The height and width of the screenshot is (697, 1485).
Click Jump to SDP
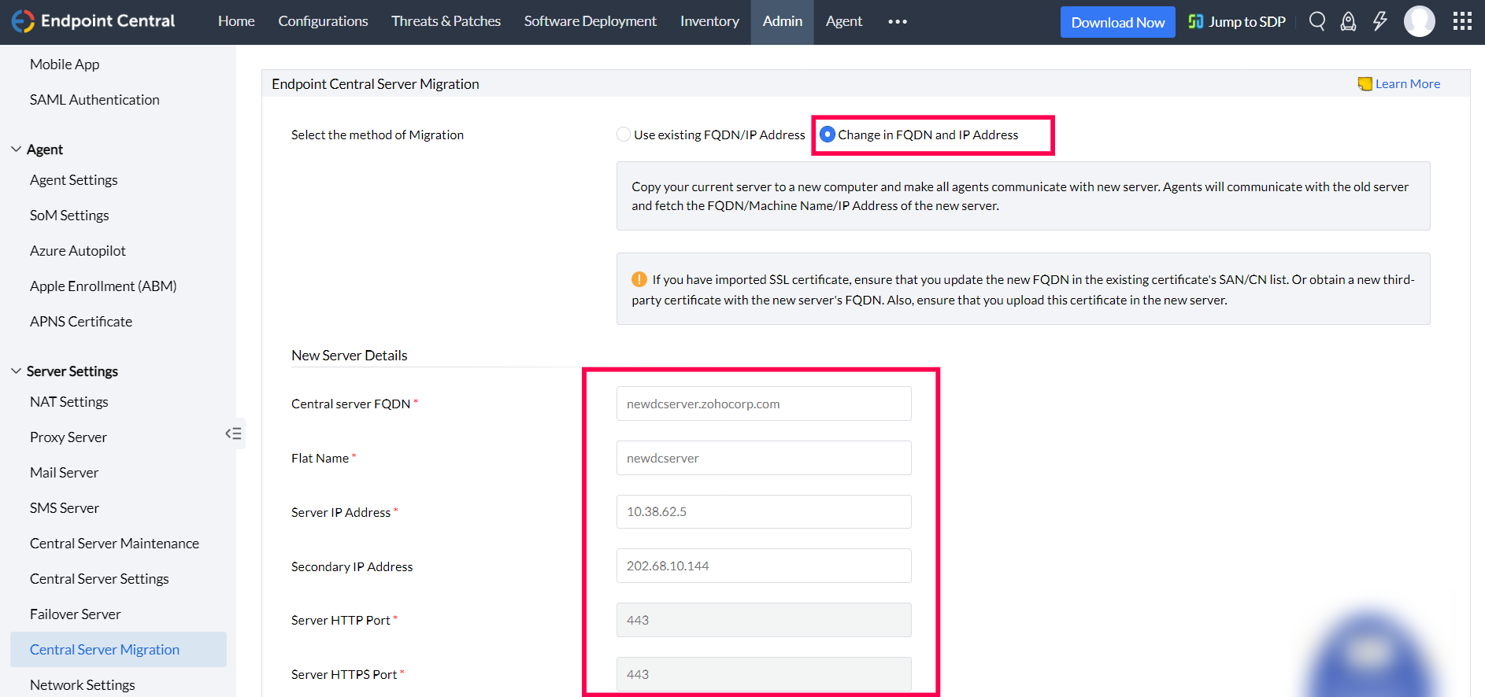coord(1237,22)
